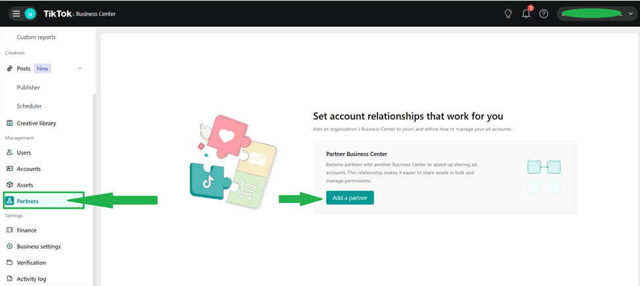The height and width of the screenshot is (286, 640).
Task: Open the hamburger menu in header
Action: (16, 14)
